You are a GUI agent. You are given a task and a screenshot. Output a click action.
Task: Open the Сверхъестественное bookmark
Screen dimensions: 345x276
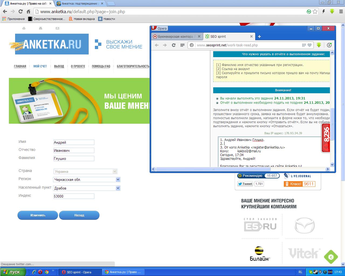click(47, 19)
